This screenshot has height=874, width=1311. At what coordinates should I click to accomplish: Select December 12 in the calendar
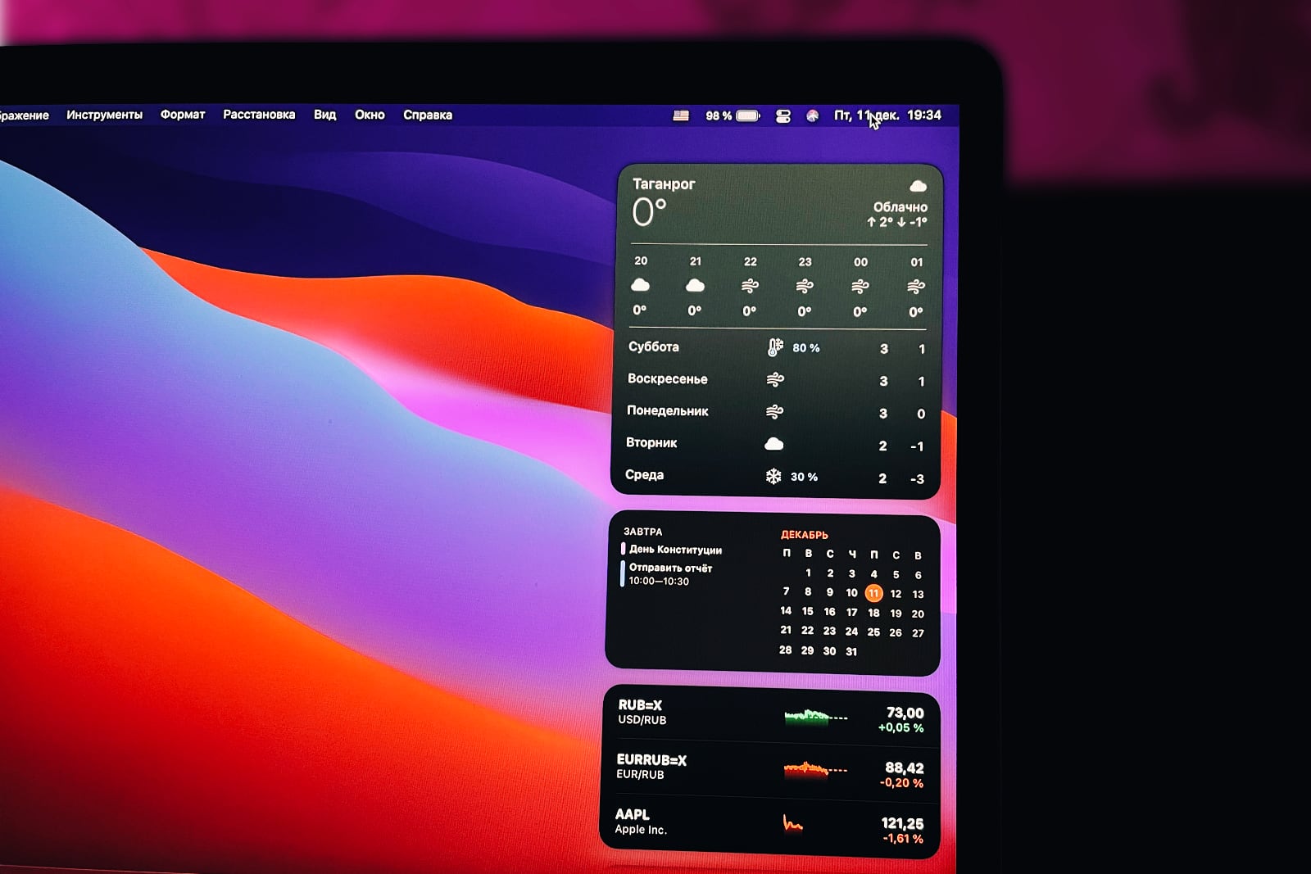click(896, 594)
